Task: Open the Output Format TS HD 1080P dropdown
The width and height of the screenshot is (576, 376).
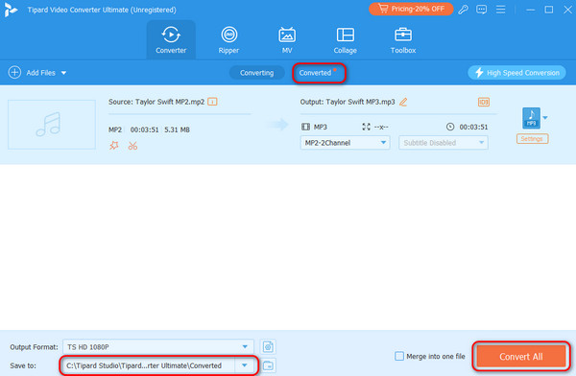Action: [x=158, y=346]
